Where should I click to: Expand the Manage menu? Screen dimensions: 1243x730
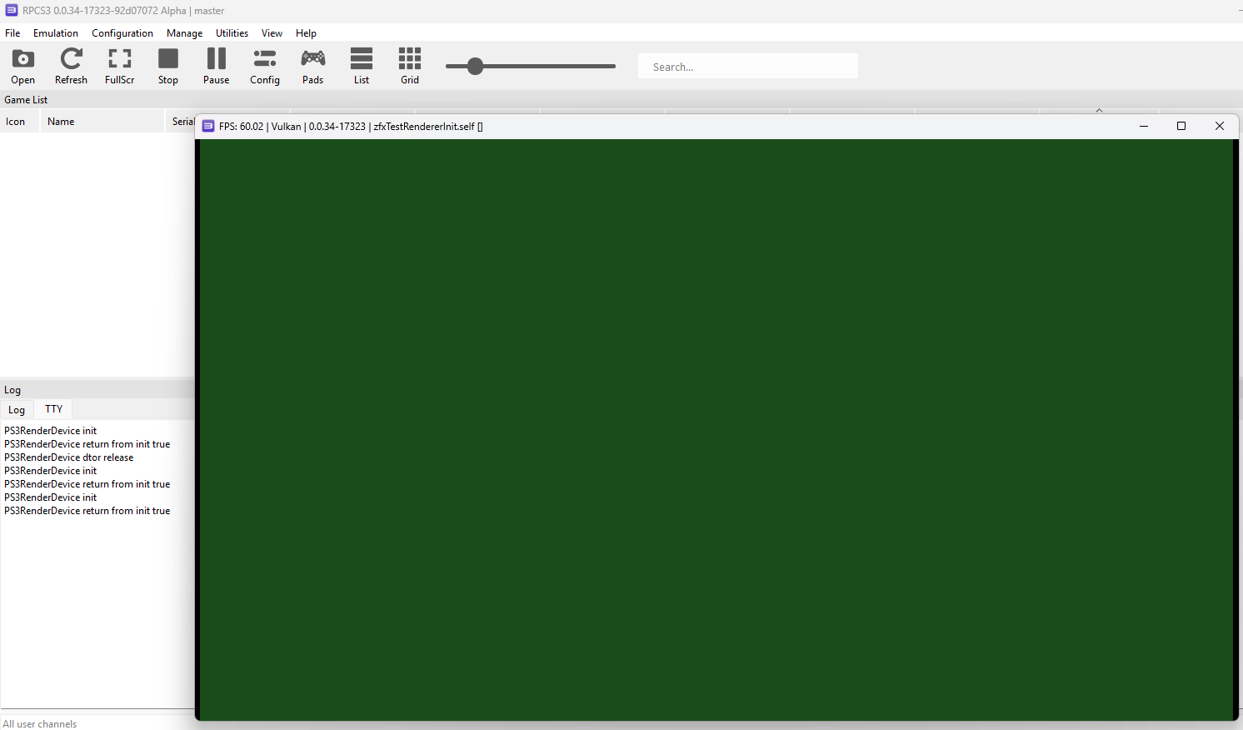pyautogui.click(x=184, y=33)
